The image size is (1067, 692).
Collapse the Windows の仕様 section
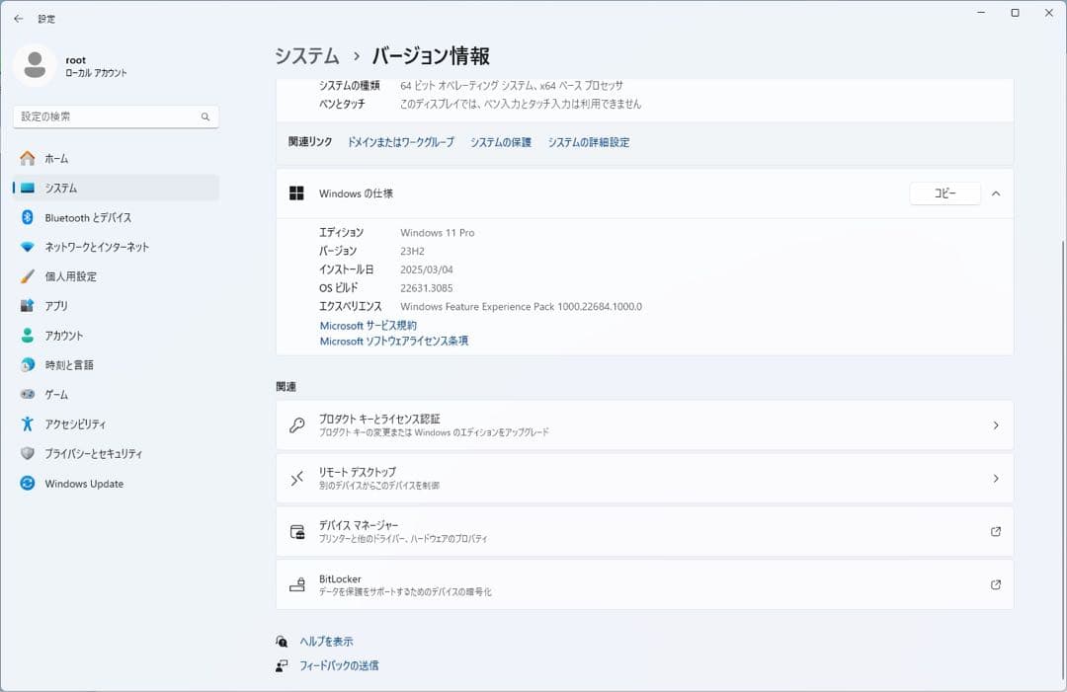click(996, 193)
